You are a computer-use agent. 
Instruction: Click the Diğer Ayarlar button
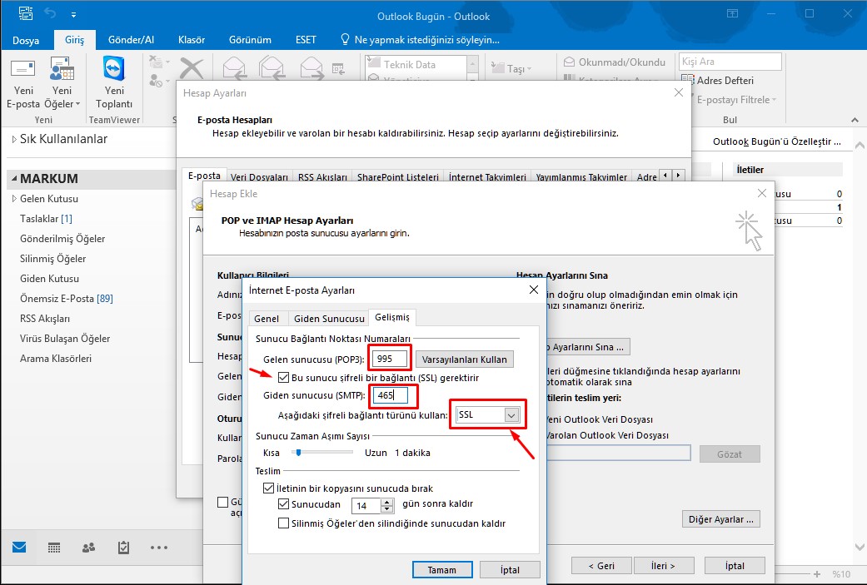(x=720, y=519)
